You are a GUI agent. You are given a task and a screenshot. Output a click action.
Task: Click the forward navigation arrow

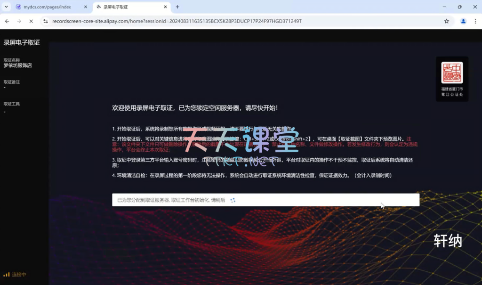(x=19, y=21)
